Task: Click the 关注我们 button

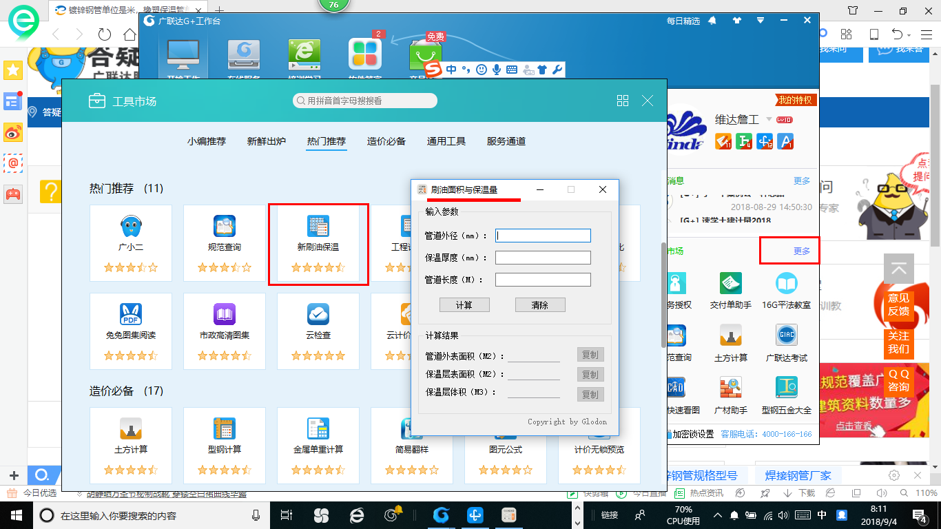Action: tap(898, 342)
